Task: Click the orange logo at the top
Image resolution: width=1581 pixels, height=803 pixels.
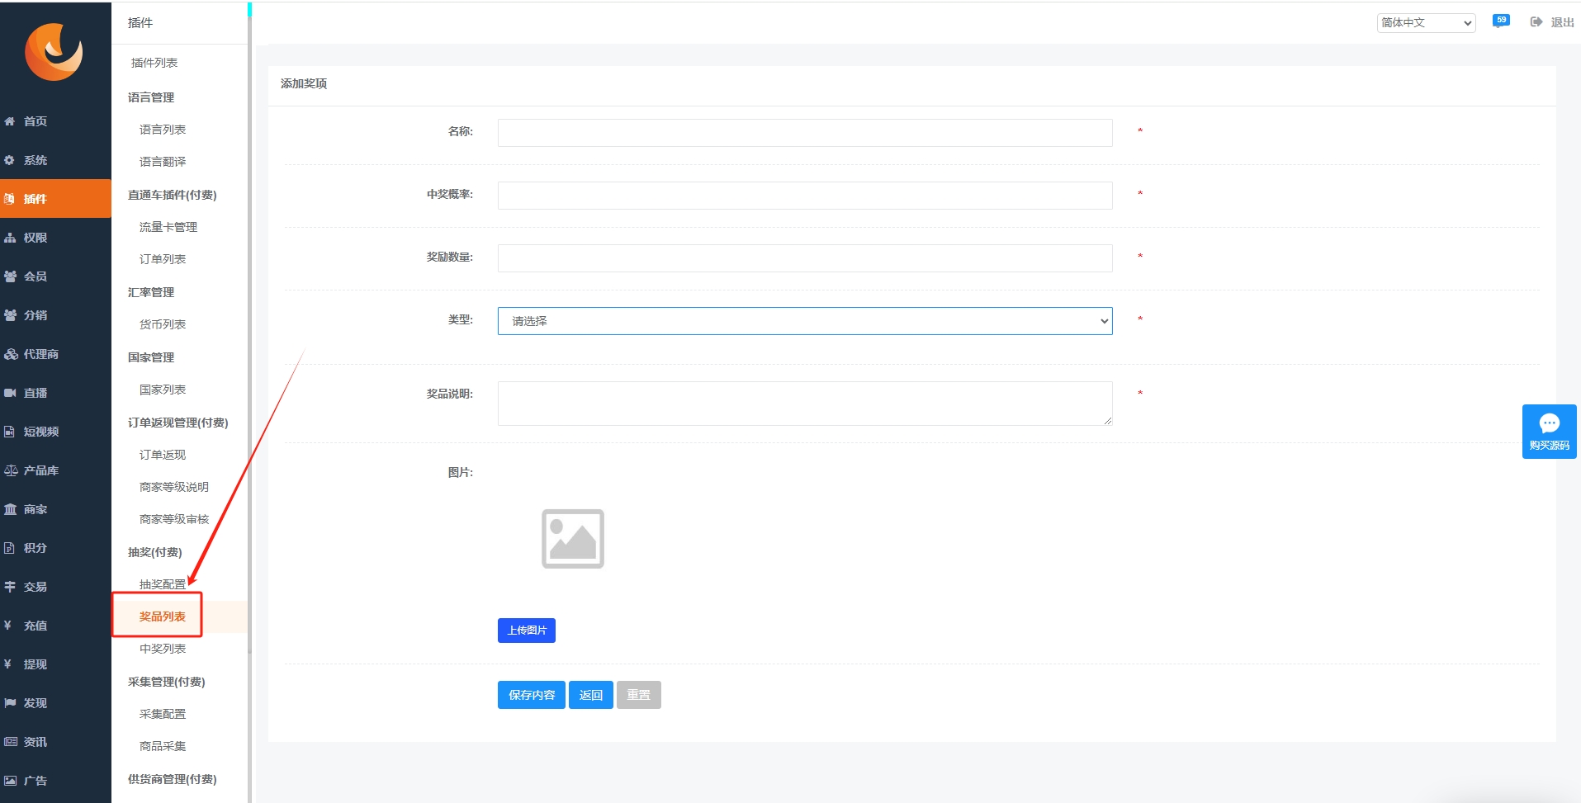Action: tap(54, 51)
